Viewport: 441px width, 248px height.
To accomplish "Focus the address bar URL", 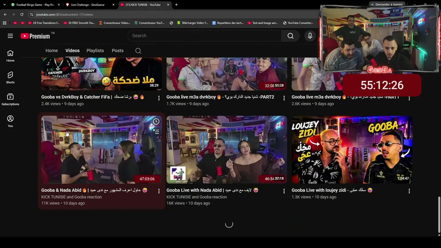I will click(64, 14).
